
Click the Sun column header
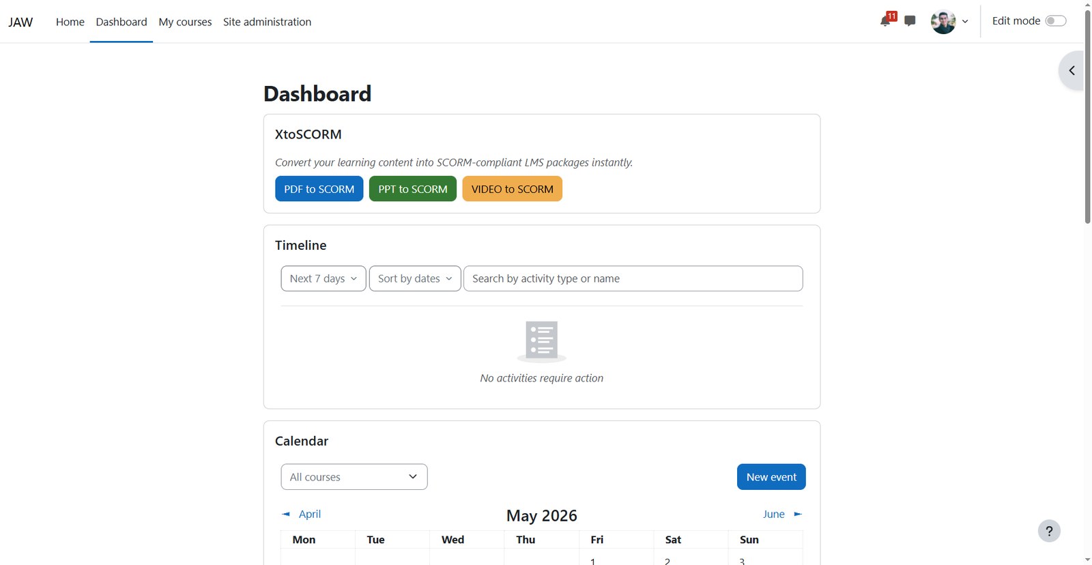(x=749, y=540)
